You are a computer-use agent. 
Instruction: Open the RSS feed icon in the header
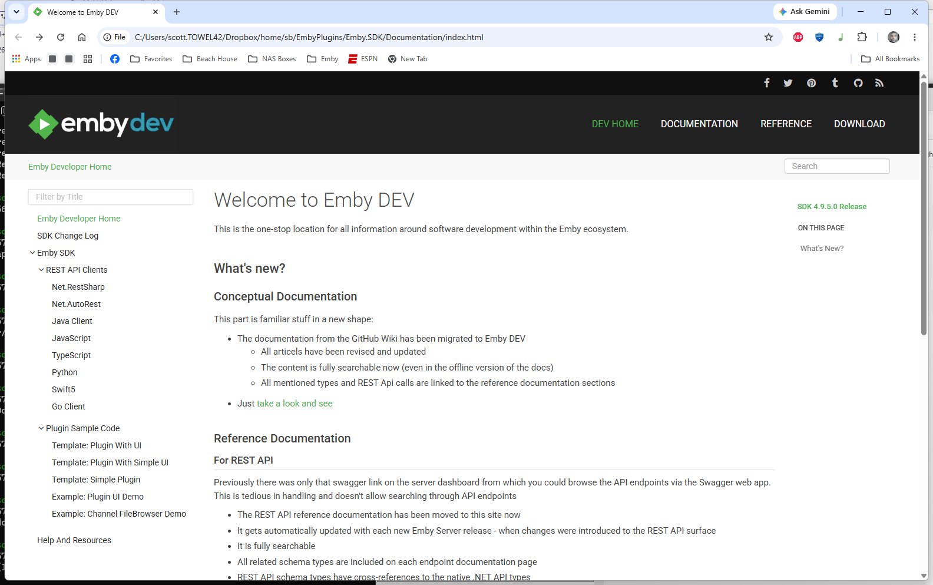click(879, 83)
